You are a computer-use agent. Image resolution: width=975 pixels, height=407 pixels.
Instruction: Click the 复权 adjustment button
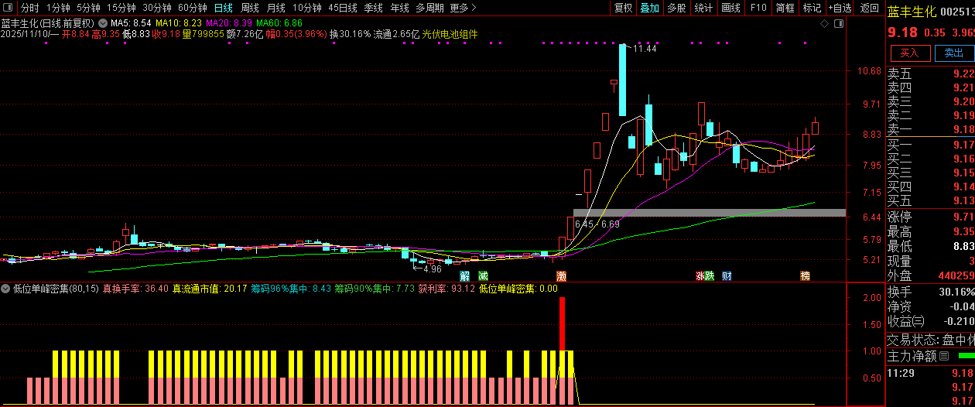(x=623, y=8)
